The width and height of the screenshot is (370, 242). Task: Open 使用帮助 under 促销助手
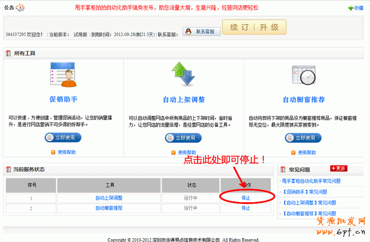[67, 152]
